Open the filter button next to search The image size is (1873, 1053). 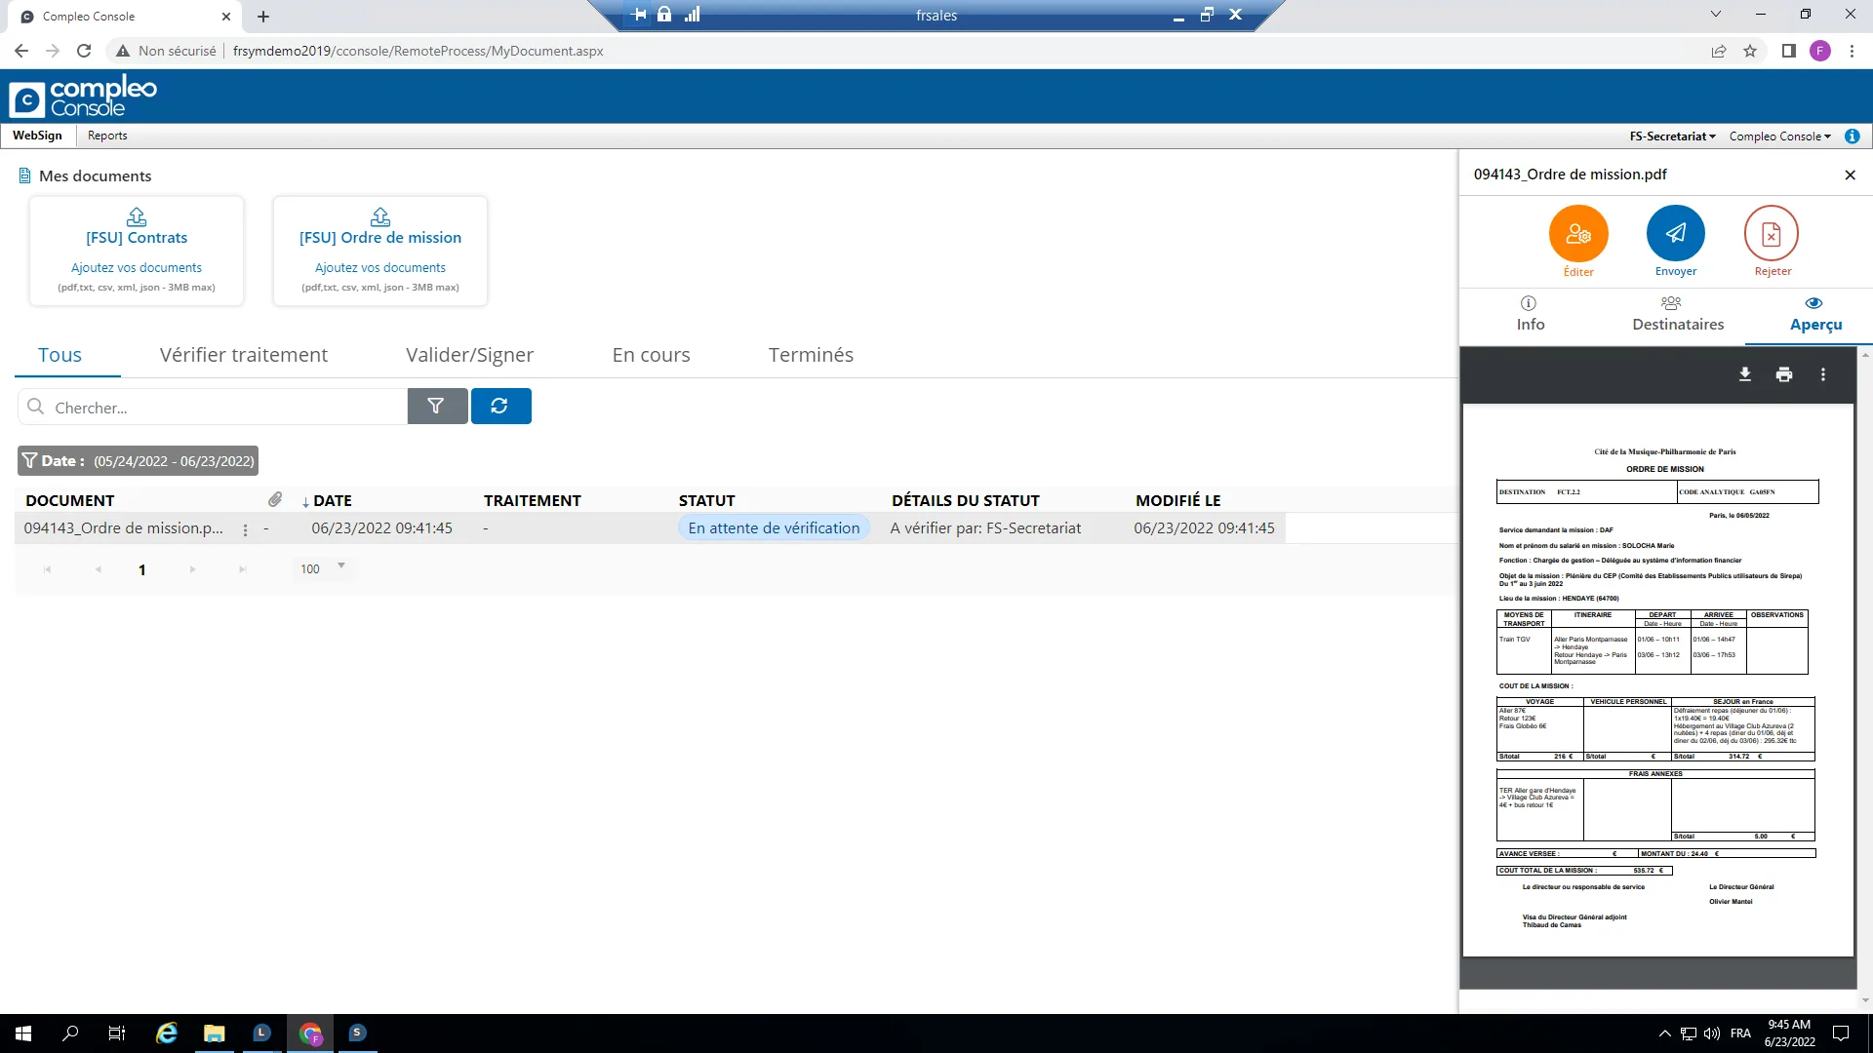click(x=437, y=407)
